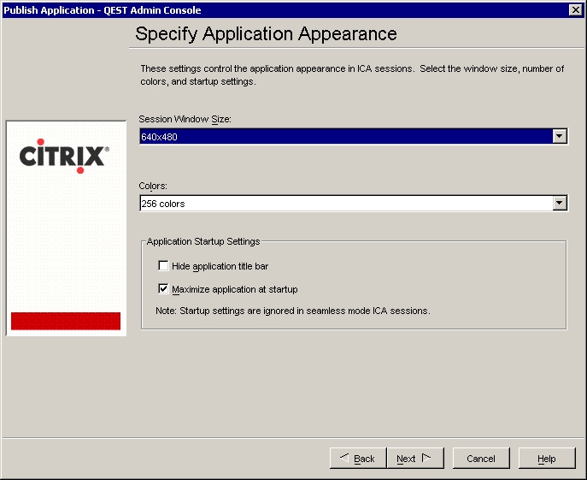587x480 pixels.
Task: Click the settings description paragraph
Action: pyautogui.click(x=350, y=75)
